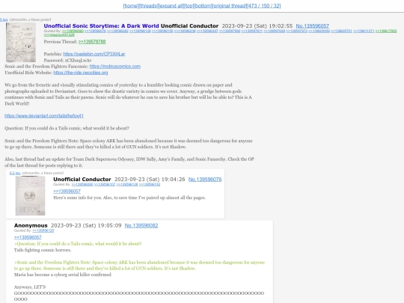The image size is (404, 303).
Task: Follow the Previous Thread >>139578788 link
Action: [92, 41]
